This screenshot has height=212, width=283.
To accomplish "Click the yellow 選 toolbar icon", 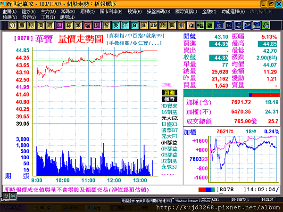I will (50, 25).
